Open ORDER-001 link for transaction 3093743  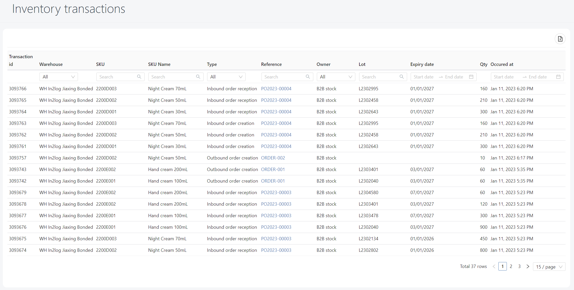tap(273, 169)
